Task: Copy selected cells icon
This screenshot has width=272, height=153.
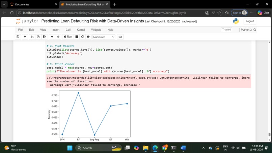Action: point(38,37)
